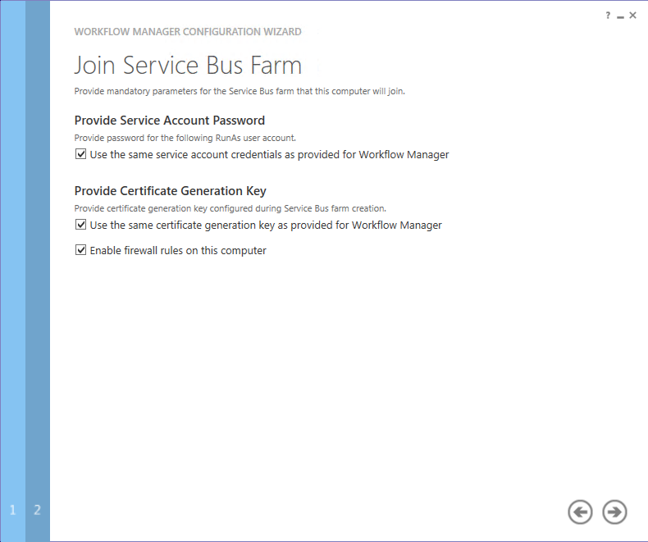Click the RunAs user account description text

pos(185,138)
